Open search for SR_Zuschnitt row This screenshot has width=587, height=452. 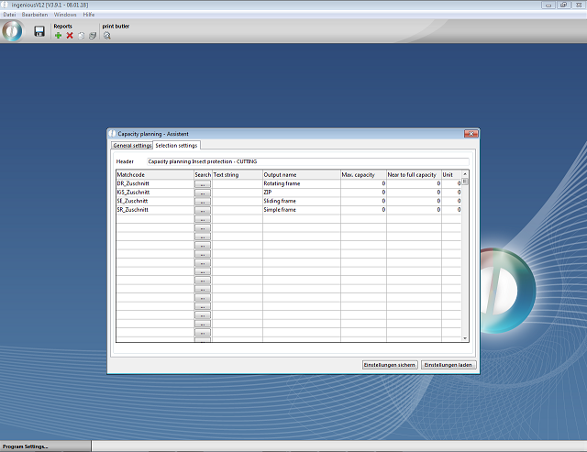[x=203, y=210]
